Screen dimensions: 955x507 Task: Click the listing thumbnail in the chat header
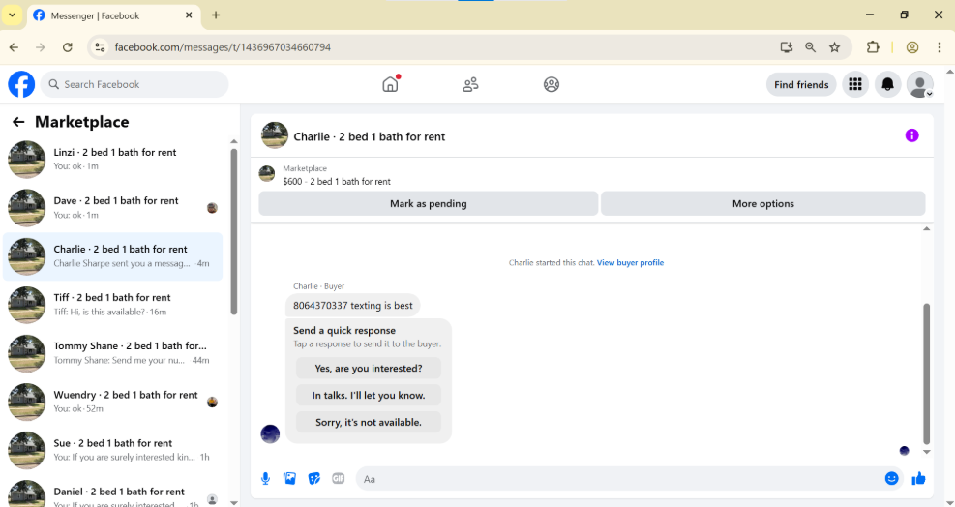[x=274, y=135]
